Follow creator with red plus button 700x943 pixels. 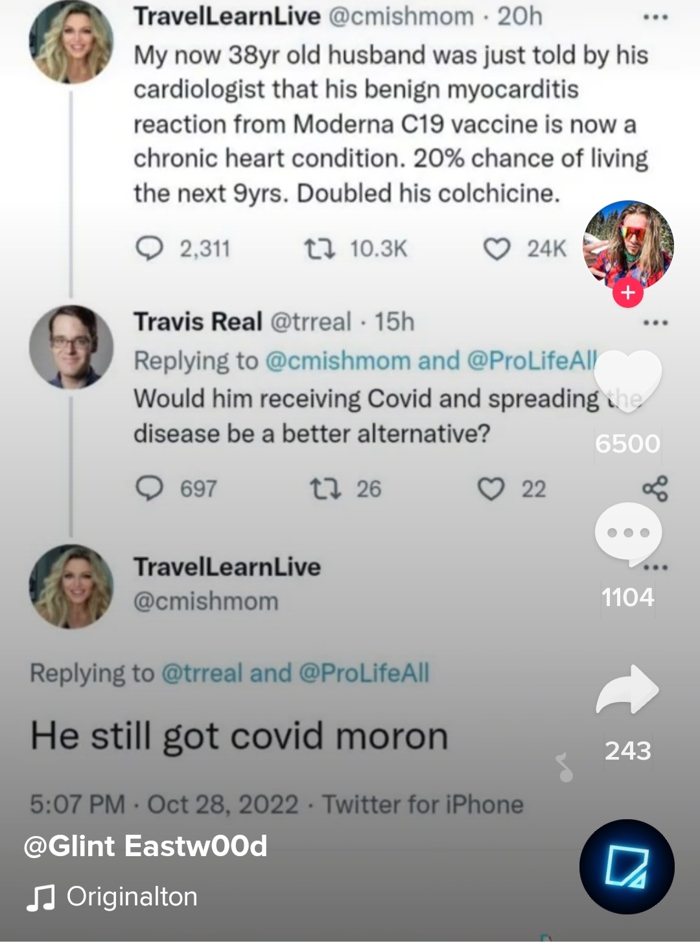tap(627, 293)
